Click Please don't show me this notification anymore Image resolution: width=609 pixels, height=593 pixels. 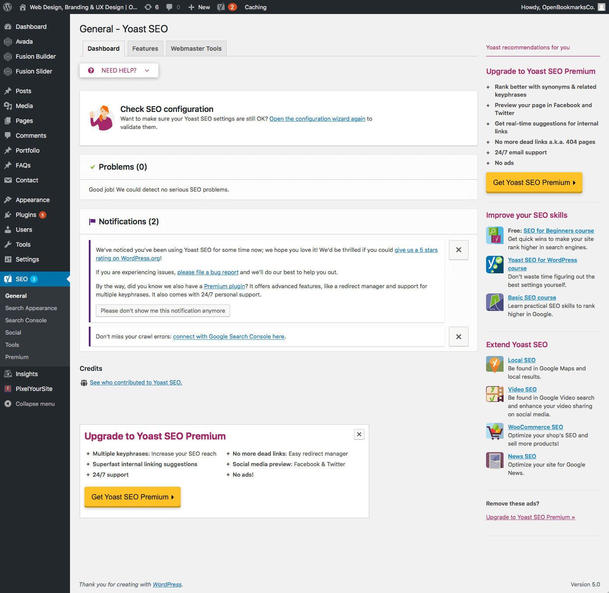(x=163, y=310)
